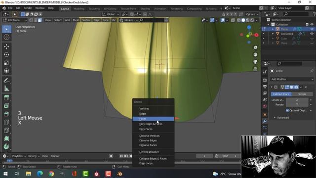316x178 pixels.
Task: Select the Measure tool
Action: pyautogui.click(x=6, y=89)
